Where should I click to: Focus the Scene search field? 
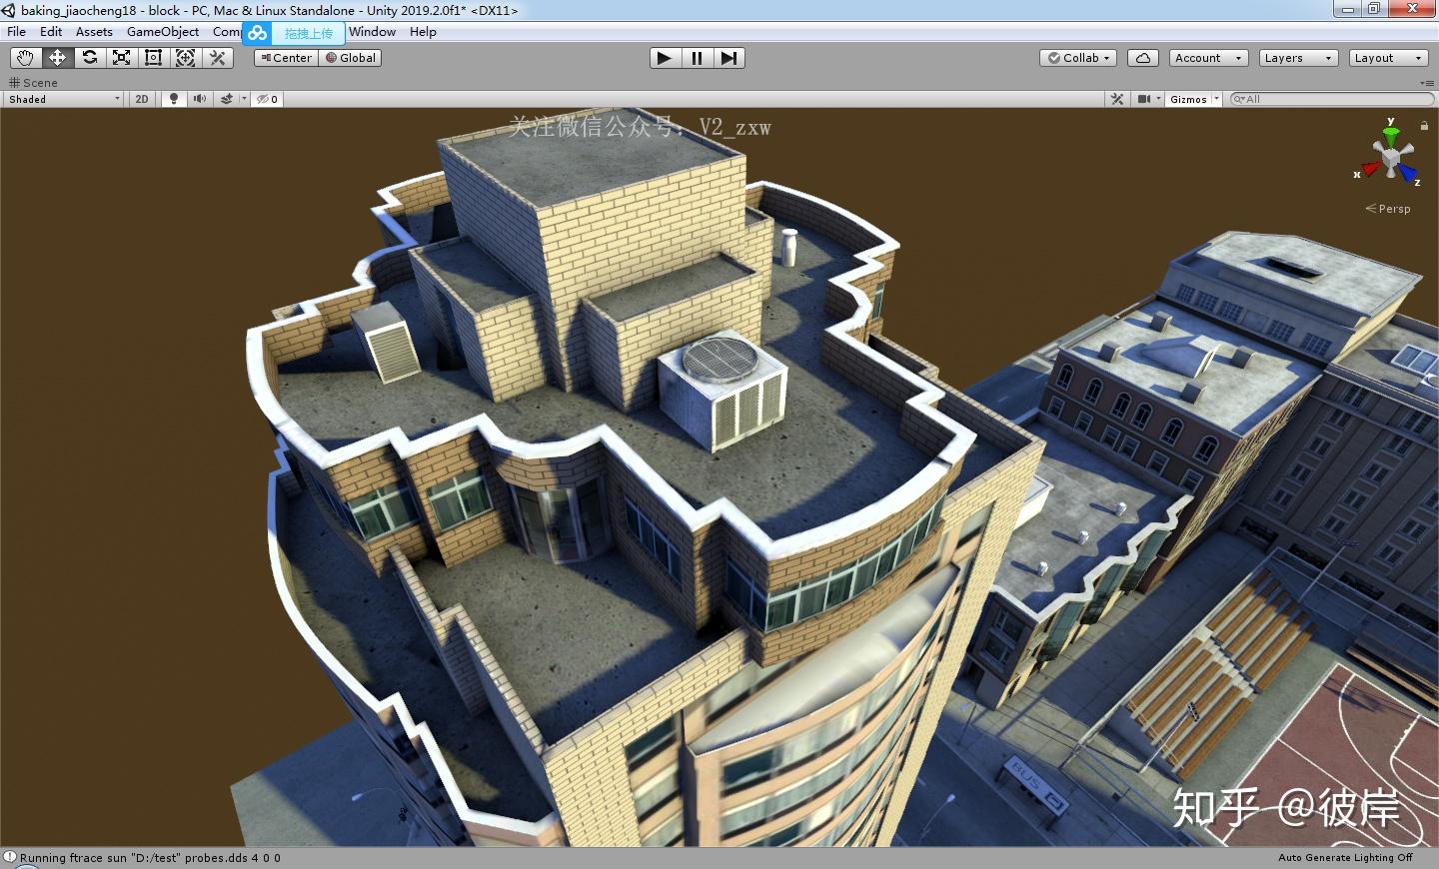coord(1332,99)
